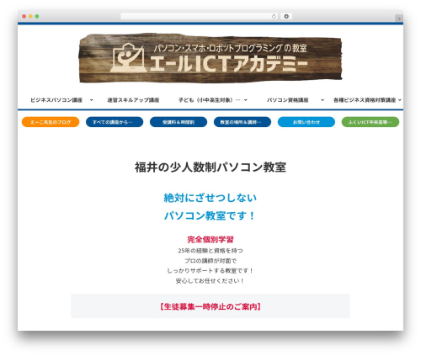This screenshot has height=356, width=421.
Task: Click the green ふくいICT中央高等… button
Action: [x=370, y=122]
